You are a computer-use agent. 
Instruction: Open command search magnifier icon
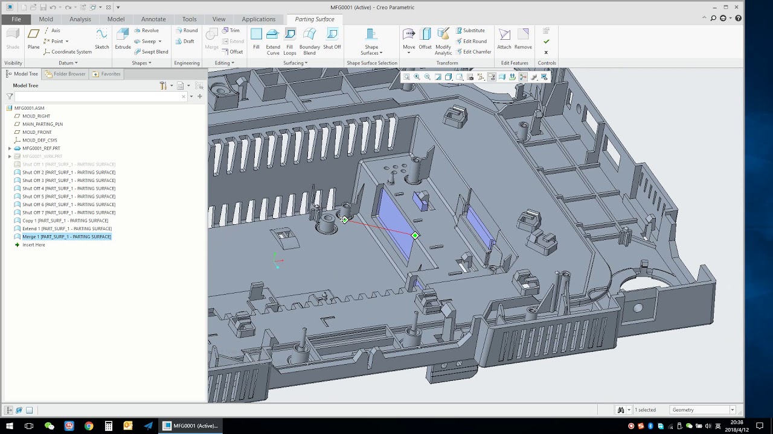713,19
